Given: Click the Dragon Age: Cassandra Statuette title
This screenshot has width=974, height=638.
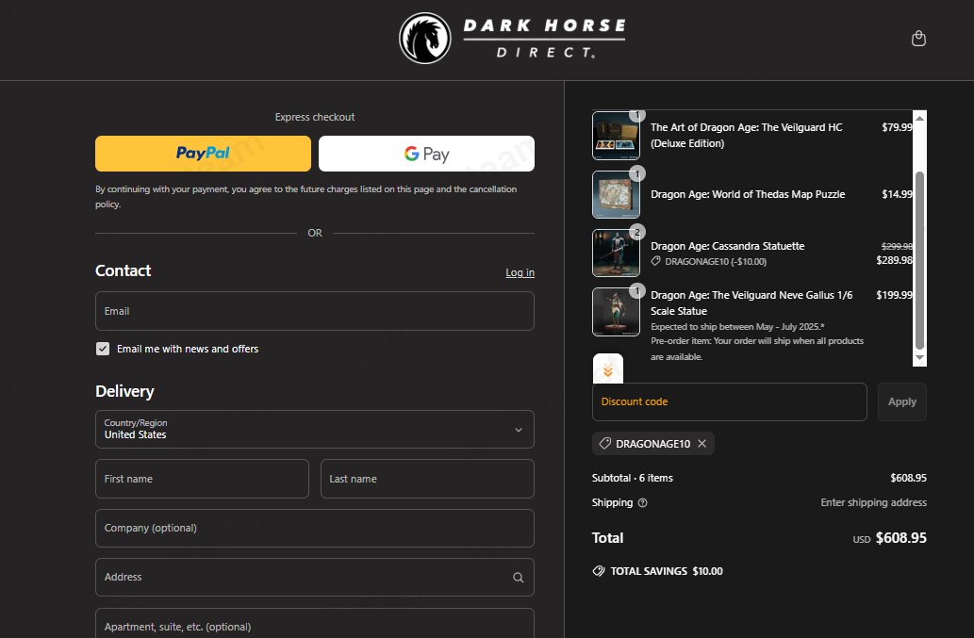Looking at the screenshot, I should (x=727, y=246).
